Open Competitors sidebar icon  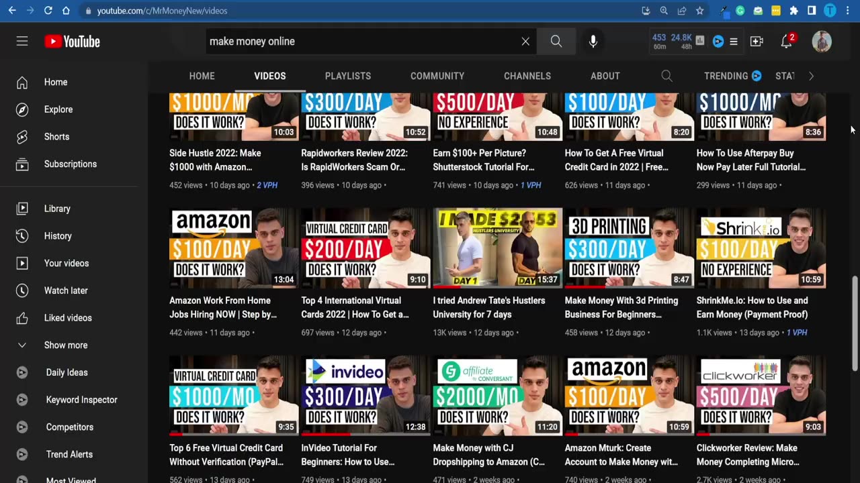[22, 427]
